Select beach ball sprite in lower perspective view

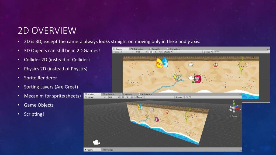167,112
